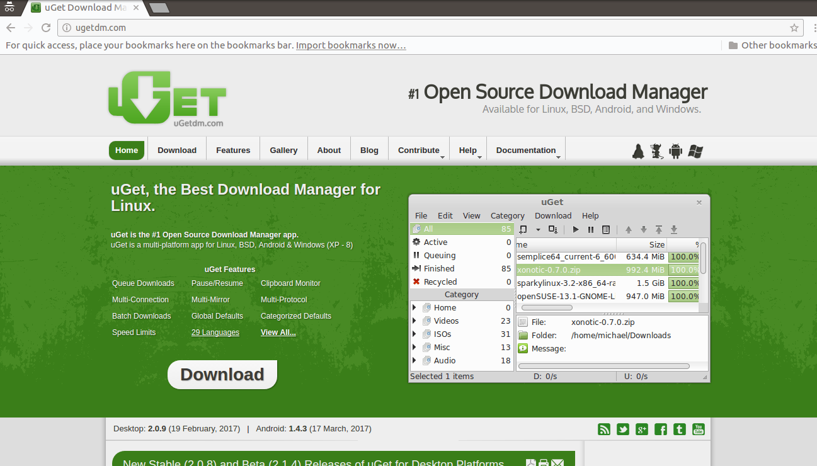This screenshot has width=817, height=466.
Task: Click the uGet green logo
Action: coord(167,98)
